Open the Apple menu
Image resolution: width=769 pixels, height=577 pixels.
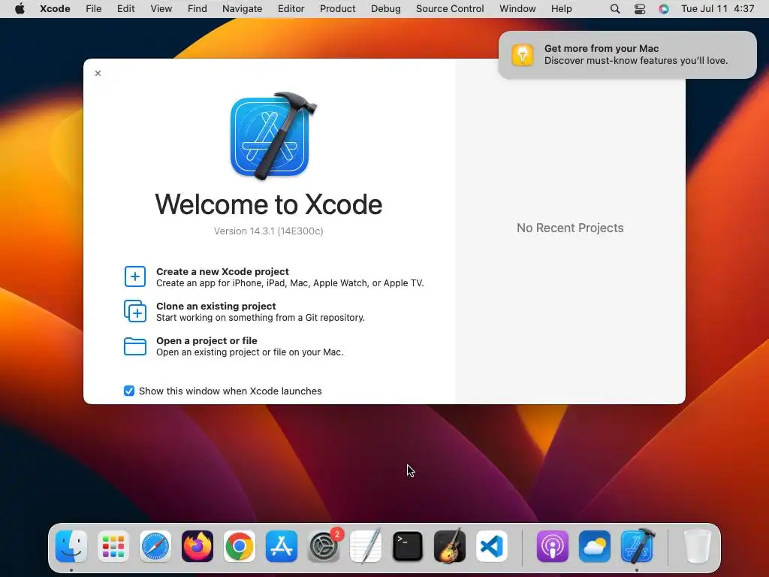20,8
